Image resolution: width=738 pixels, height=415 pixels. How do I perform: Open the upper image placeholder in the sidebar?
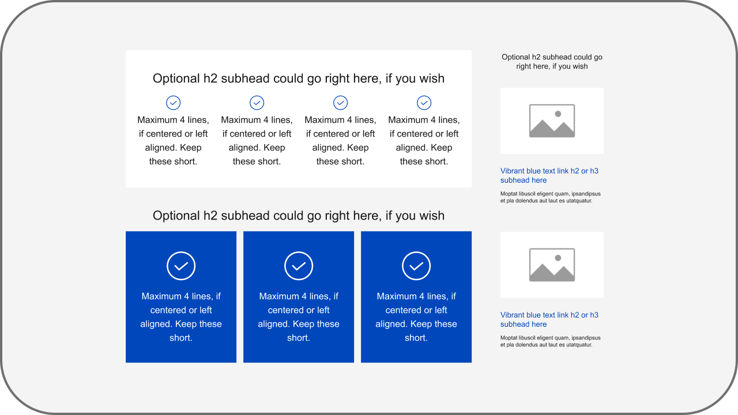pyautogui.click(x=552, y=121)
